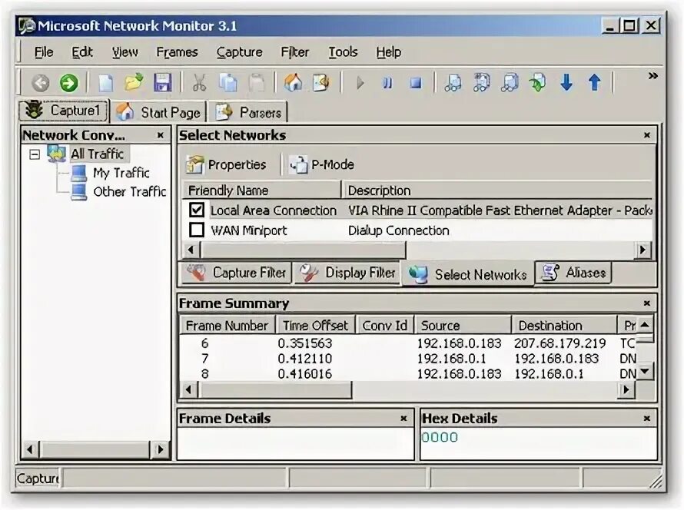Switch to the Parsers tab
The image size is (684, 510).
point(249,113)
